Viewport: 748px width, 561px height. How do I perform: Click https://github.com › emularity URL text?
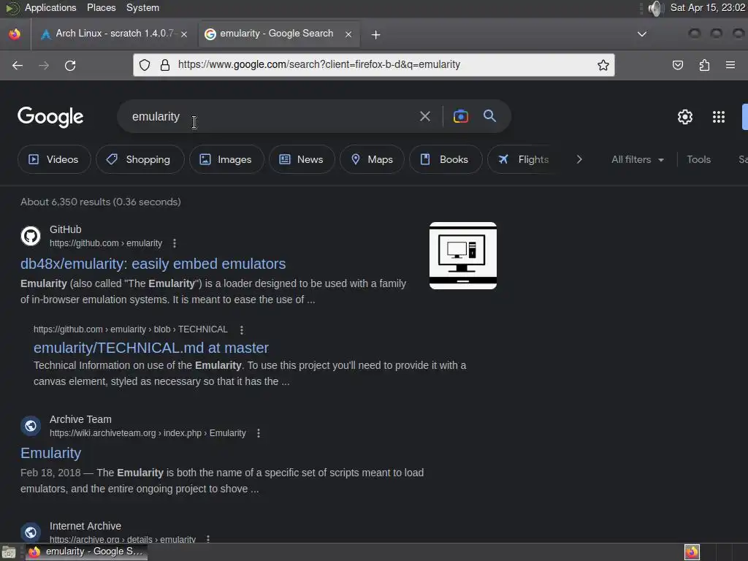(106, 243)
